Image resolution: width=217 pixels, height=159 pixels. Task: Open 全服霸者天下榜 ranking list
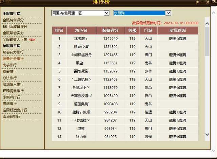15,40
